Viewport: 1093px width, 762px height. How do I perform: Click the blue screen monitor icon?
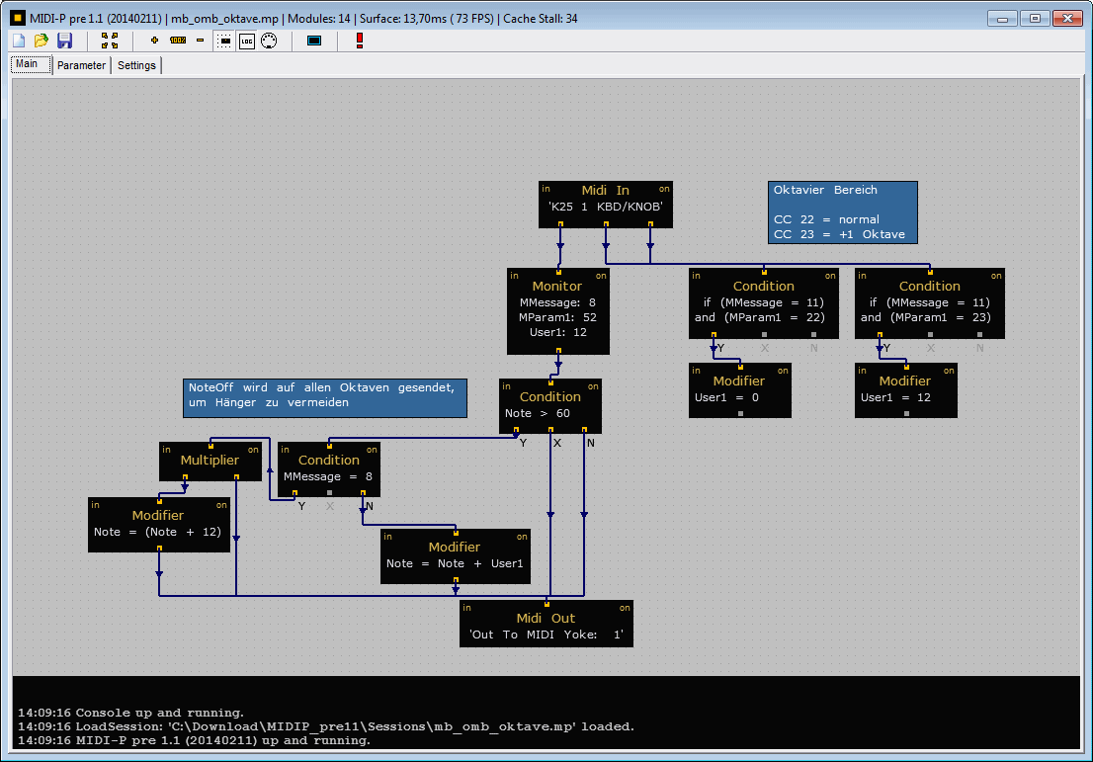pyautogui.click(x=314, y=41)
